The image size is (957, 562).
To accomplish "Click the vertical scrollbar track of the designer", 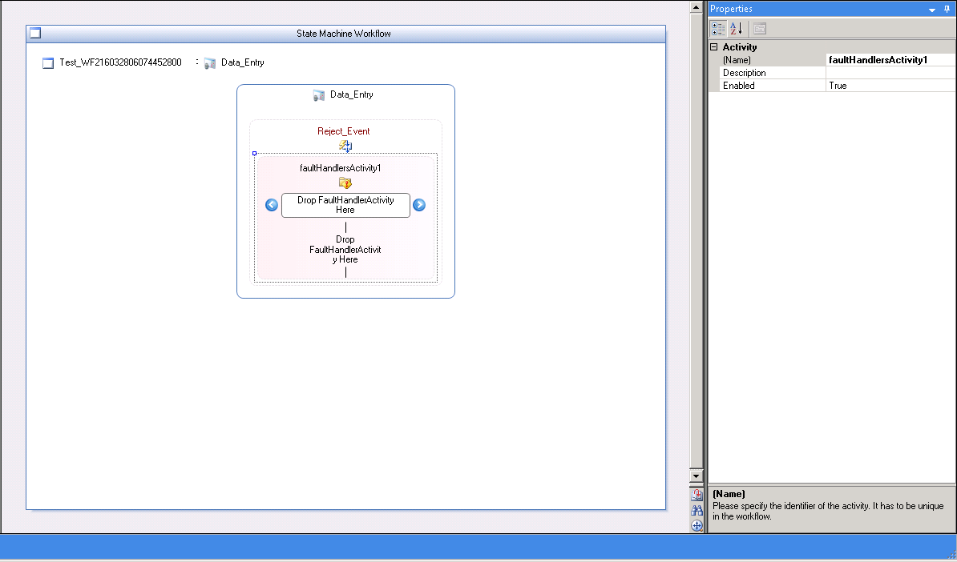I will tap(696, 242).
